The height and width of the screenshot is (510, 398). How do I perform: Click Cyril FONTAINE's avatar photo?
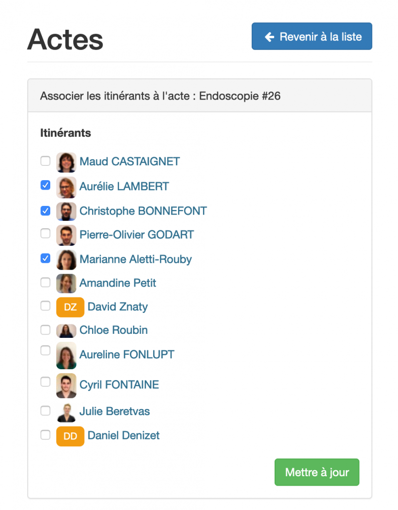coord(66,385)
